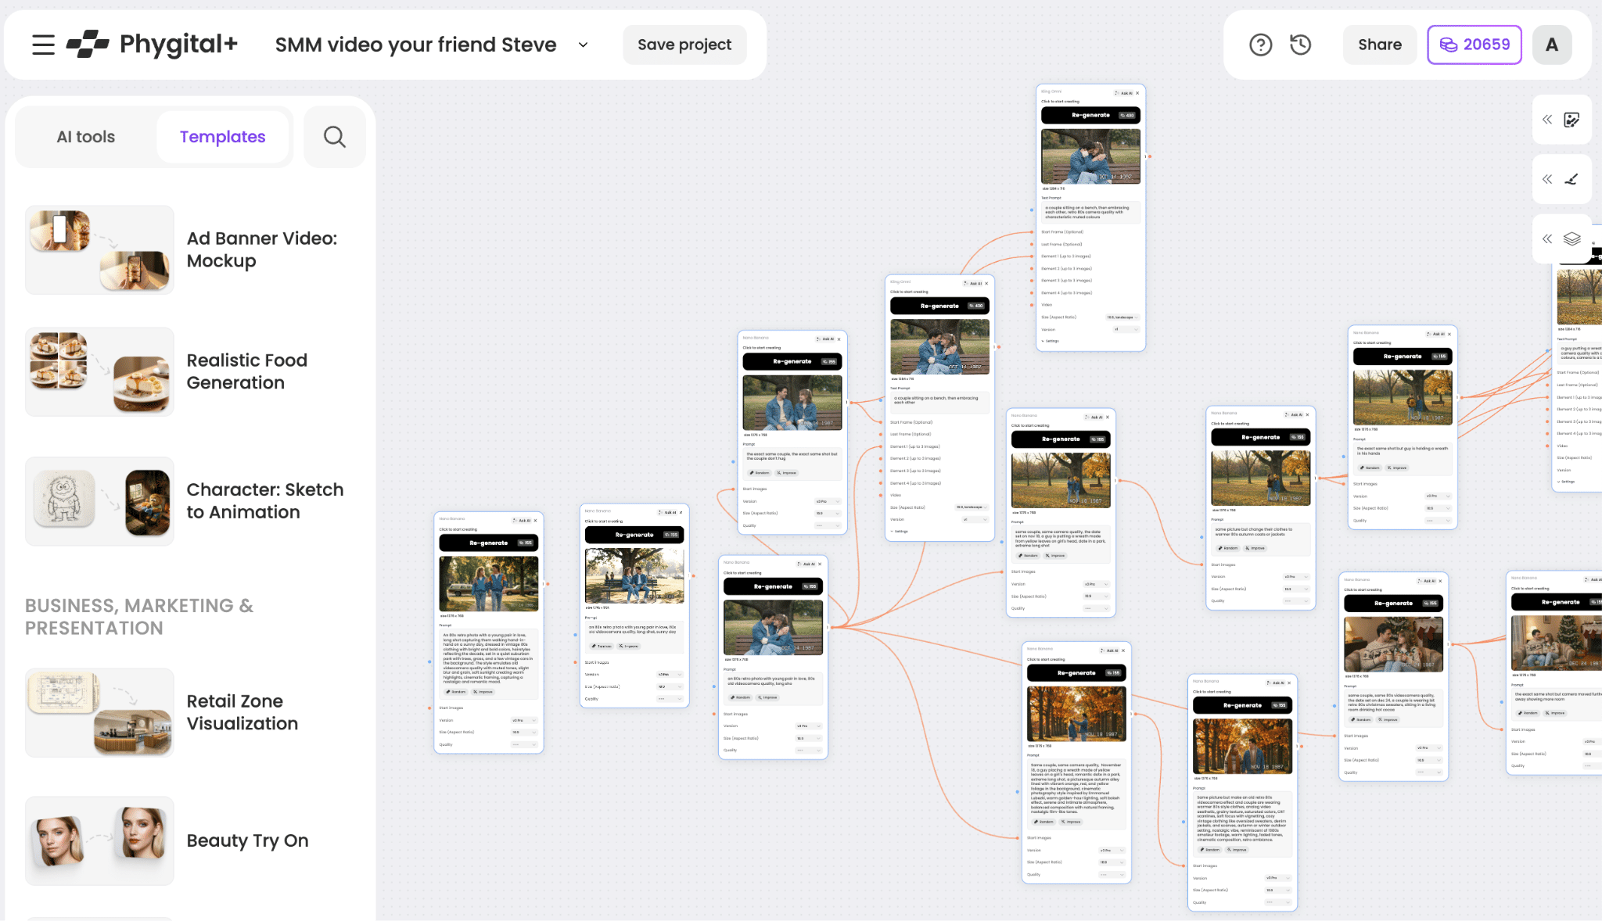Screen dimensions: 1602x921
Task: Open the Layers panel icon on the right
Action: (1572, 238)
